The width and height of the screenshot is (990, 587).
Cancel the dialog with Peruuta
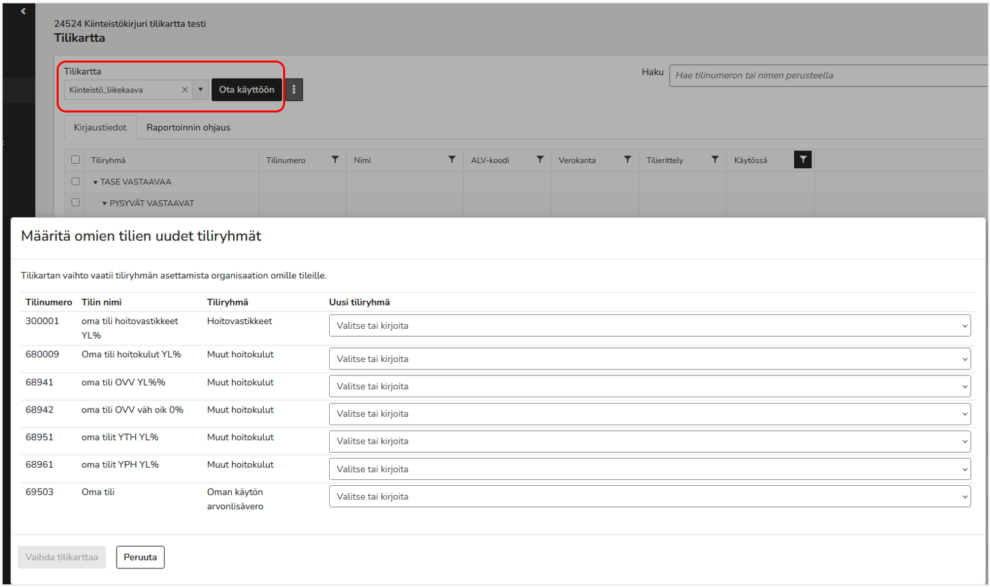click(x=140, y=557)
